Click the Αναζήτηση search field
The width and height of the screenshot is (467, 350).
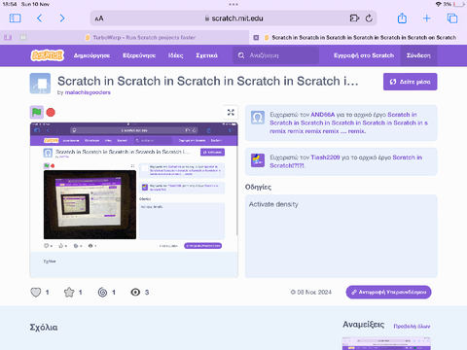pyautogui.click(x=275, y=55)
